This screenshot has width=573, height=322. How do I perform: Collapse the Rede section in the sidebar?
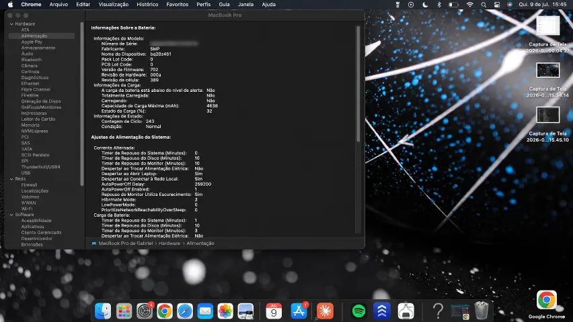11,179
